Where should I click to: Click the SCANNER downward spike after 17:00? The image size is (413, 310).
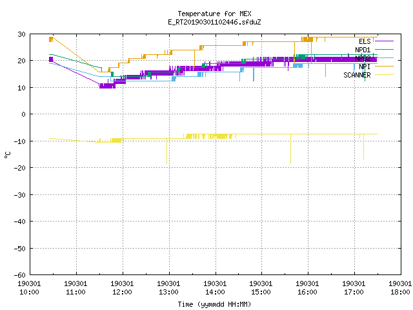point(364,147)
